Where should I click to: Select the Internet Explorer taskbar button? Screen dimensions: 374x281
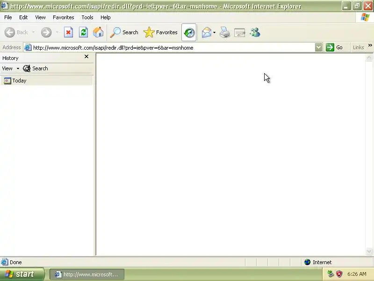(x=87, y=274)
